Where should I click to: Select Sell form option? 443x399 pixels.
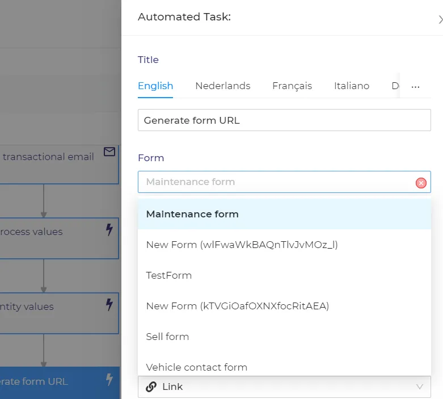284,337
